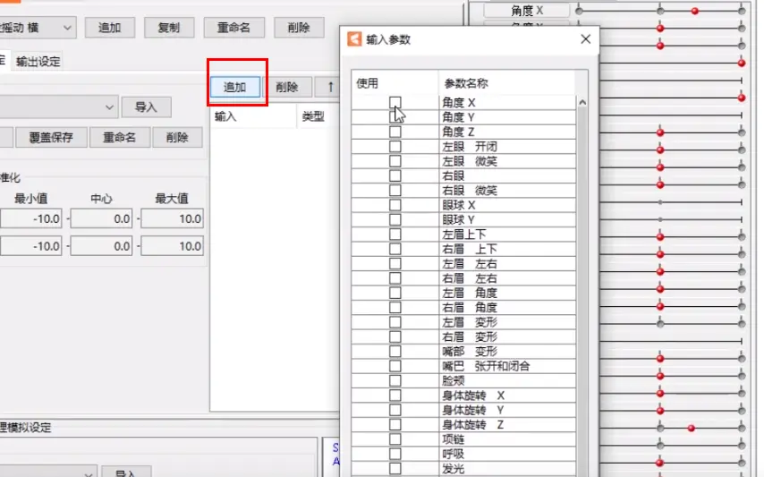Click the red handle on 角度 X slider
The width and height of the screenshot is (764, 477).
click(x=695, y=11)
